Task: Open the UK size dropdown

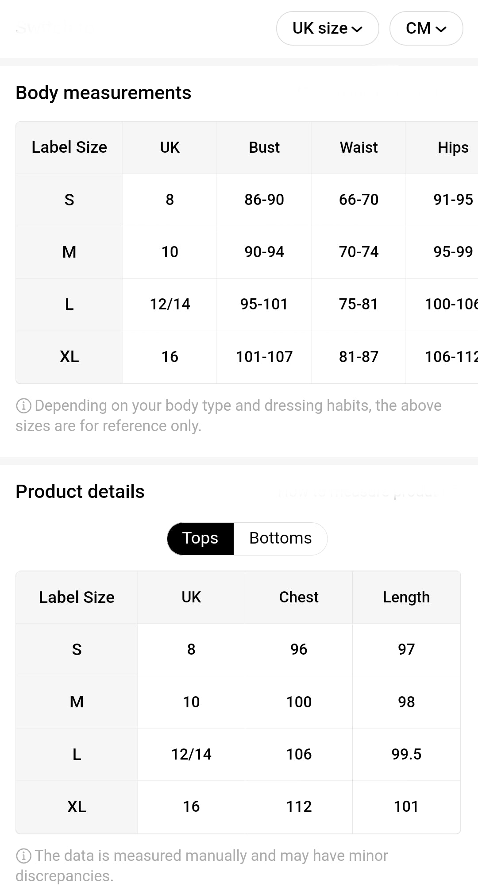Action: tap(328, 28)
